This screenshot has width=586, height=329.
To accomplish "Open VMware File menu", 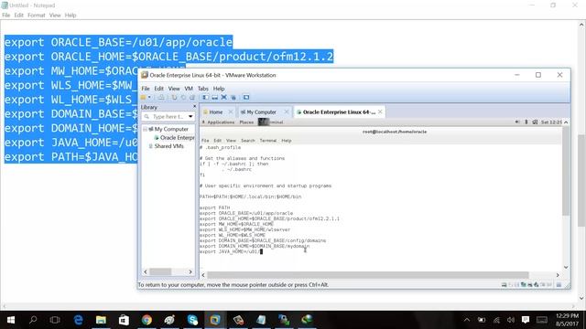I will point(146,89).
